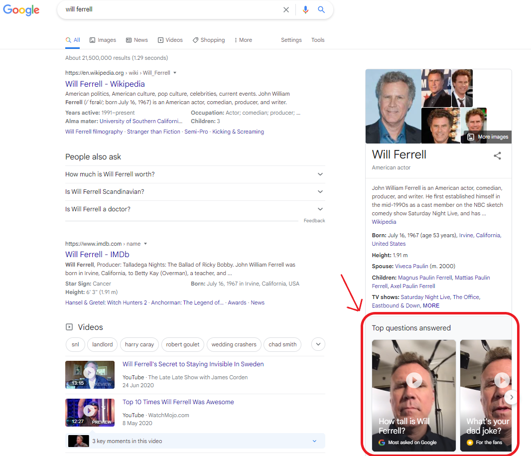Open IMDb Awards sitelink
Screen dimensions: 531x456
237,303
